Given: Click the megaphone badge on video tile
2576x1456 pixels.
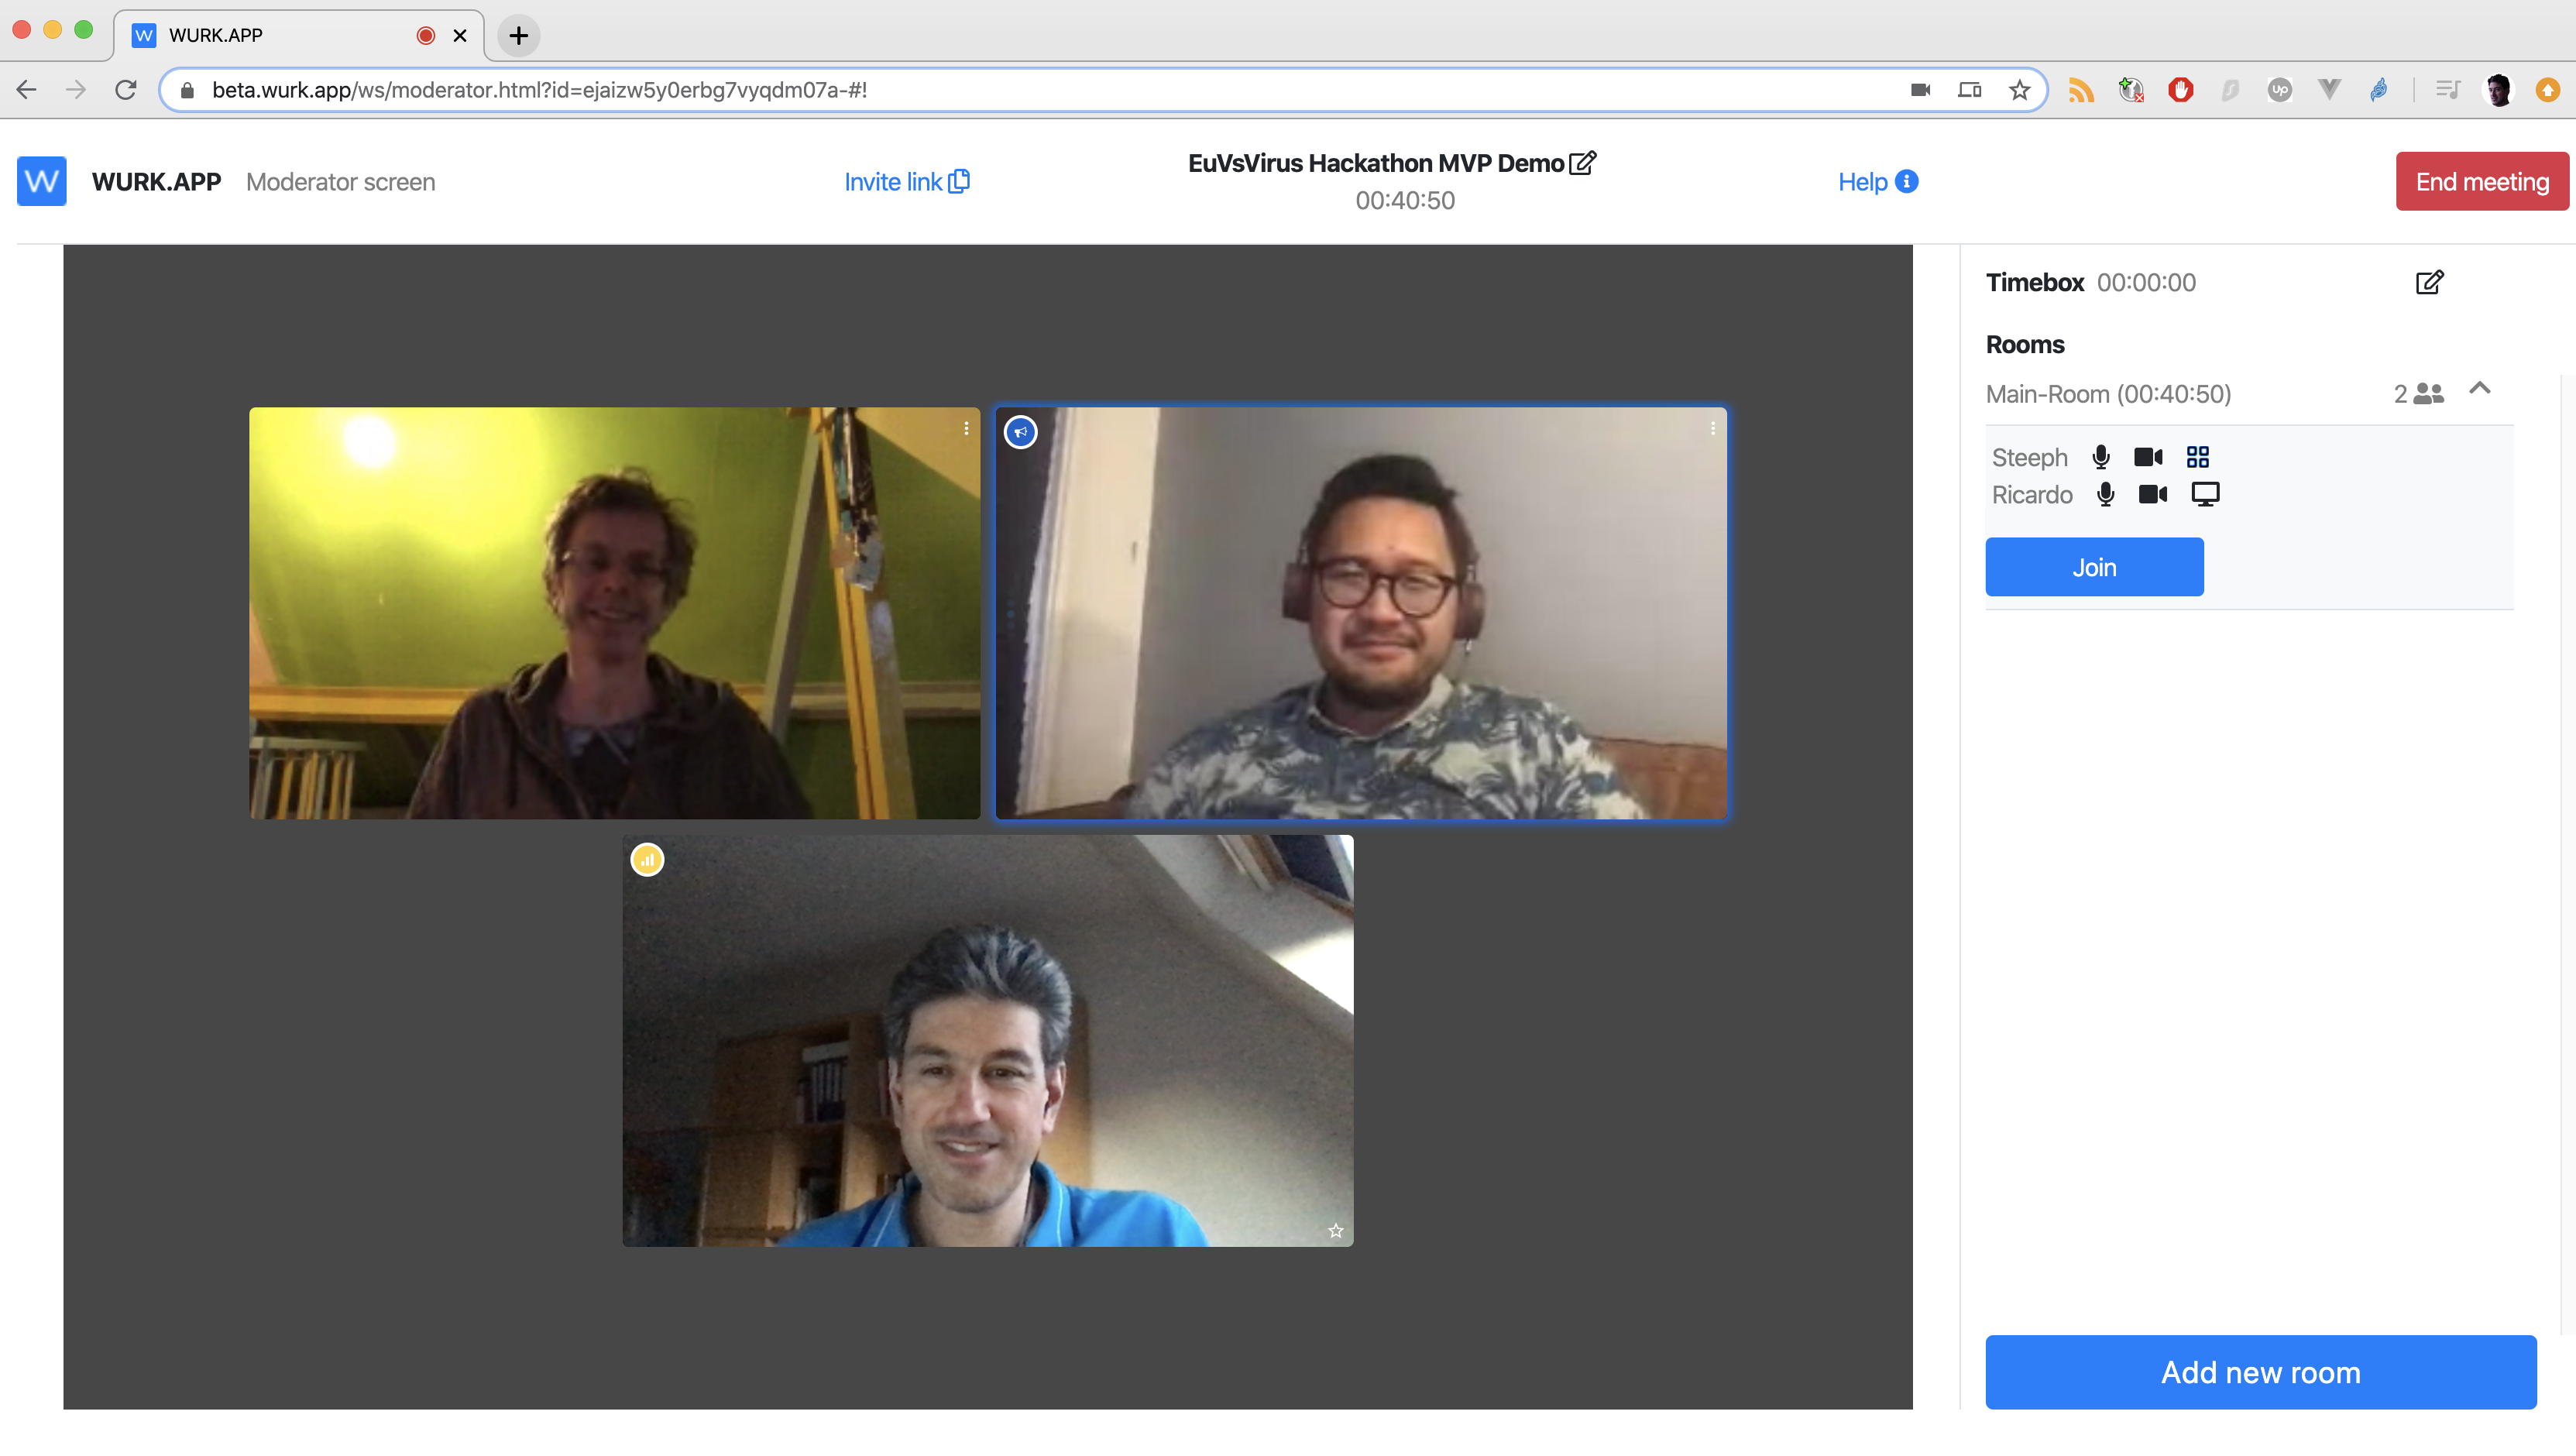Looking at the screenshot, I should coord(1020,432).
